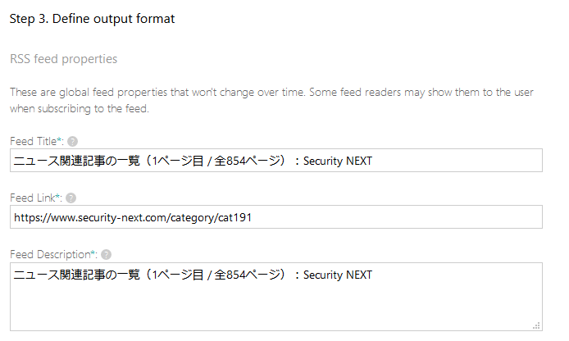The height and width of the screenshot is (341, 569).
Task: Open the help icon beside Feed Link
Action: point(71,198)
